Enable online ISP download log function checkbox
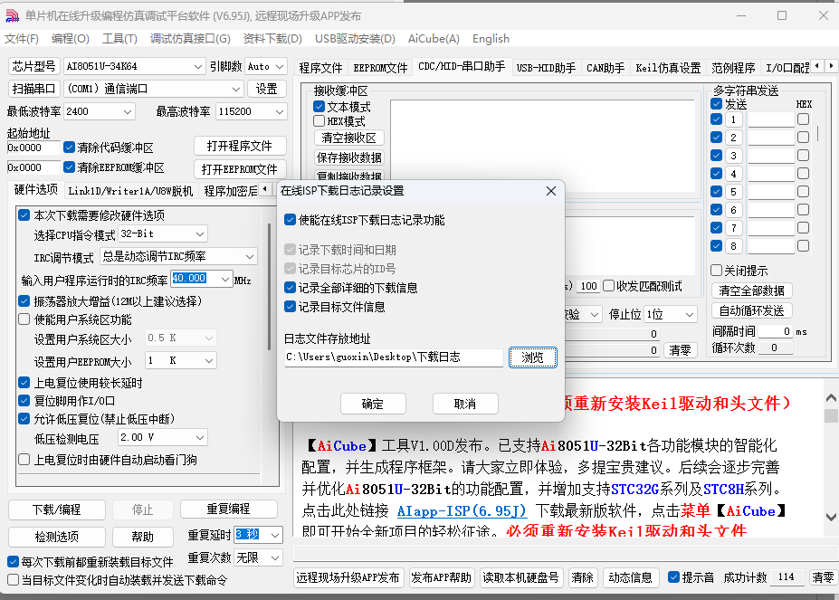Image resolution: width=839 pixels, height=600 pixels. pos(290,220)
